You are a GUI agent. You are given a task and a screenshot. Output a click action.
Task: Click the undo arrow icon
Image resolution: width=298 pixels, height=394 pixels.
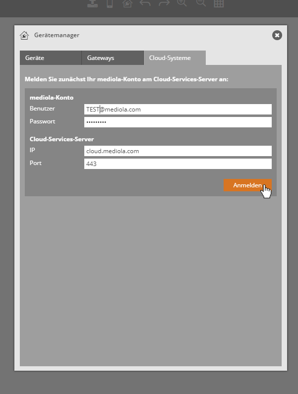tap(145, 3)
